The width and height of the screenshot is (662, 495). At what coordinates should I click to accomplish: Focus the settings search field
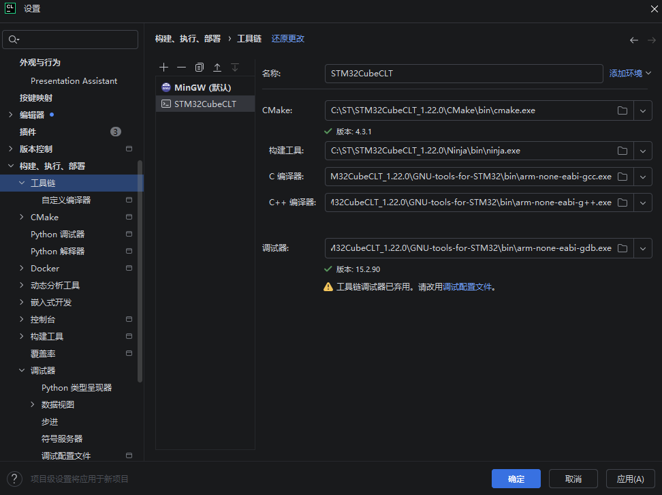point(70,40)
